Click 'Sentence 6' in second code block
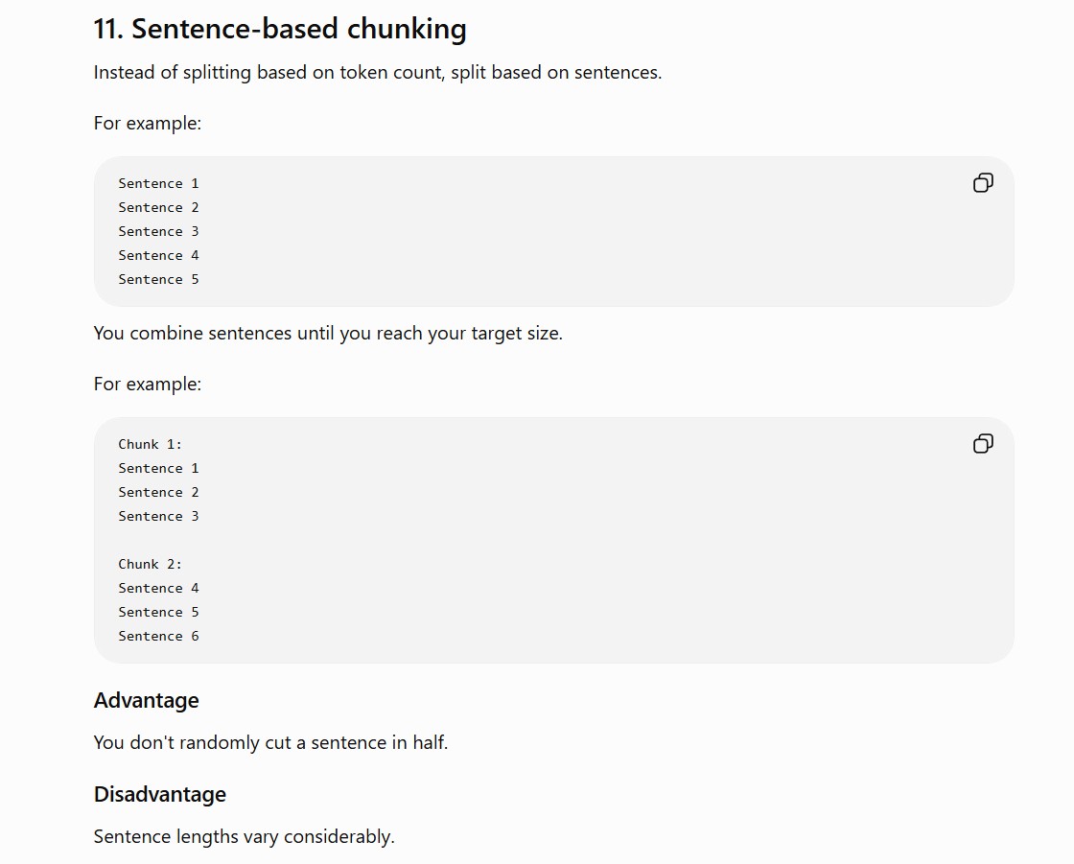This screenshot has width=1074, height=864. [158, 637]
